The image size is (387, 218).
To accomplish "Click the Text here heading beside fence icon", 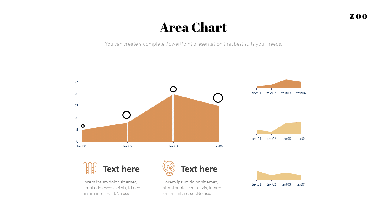I will tap(121, 169).
